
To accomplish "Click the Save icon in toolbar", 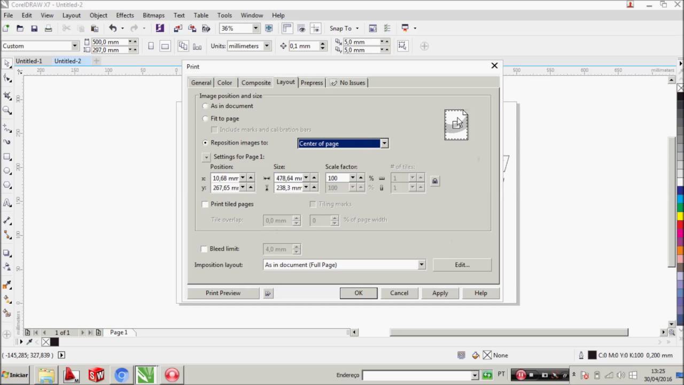I will coord(34,28).
